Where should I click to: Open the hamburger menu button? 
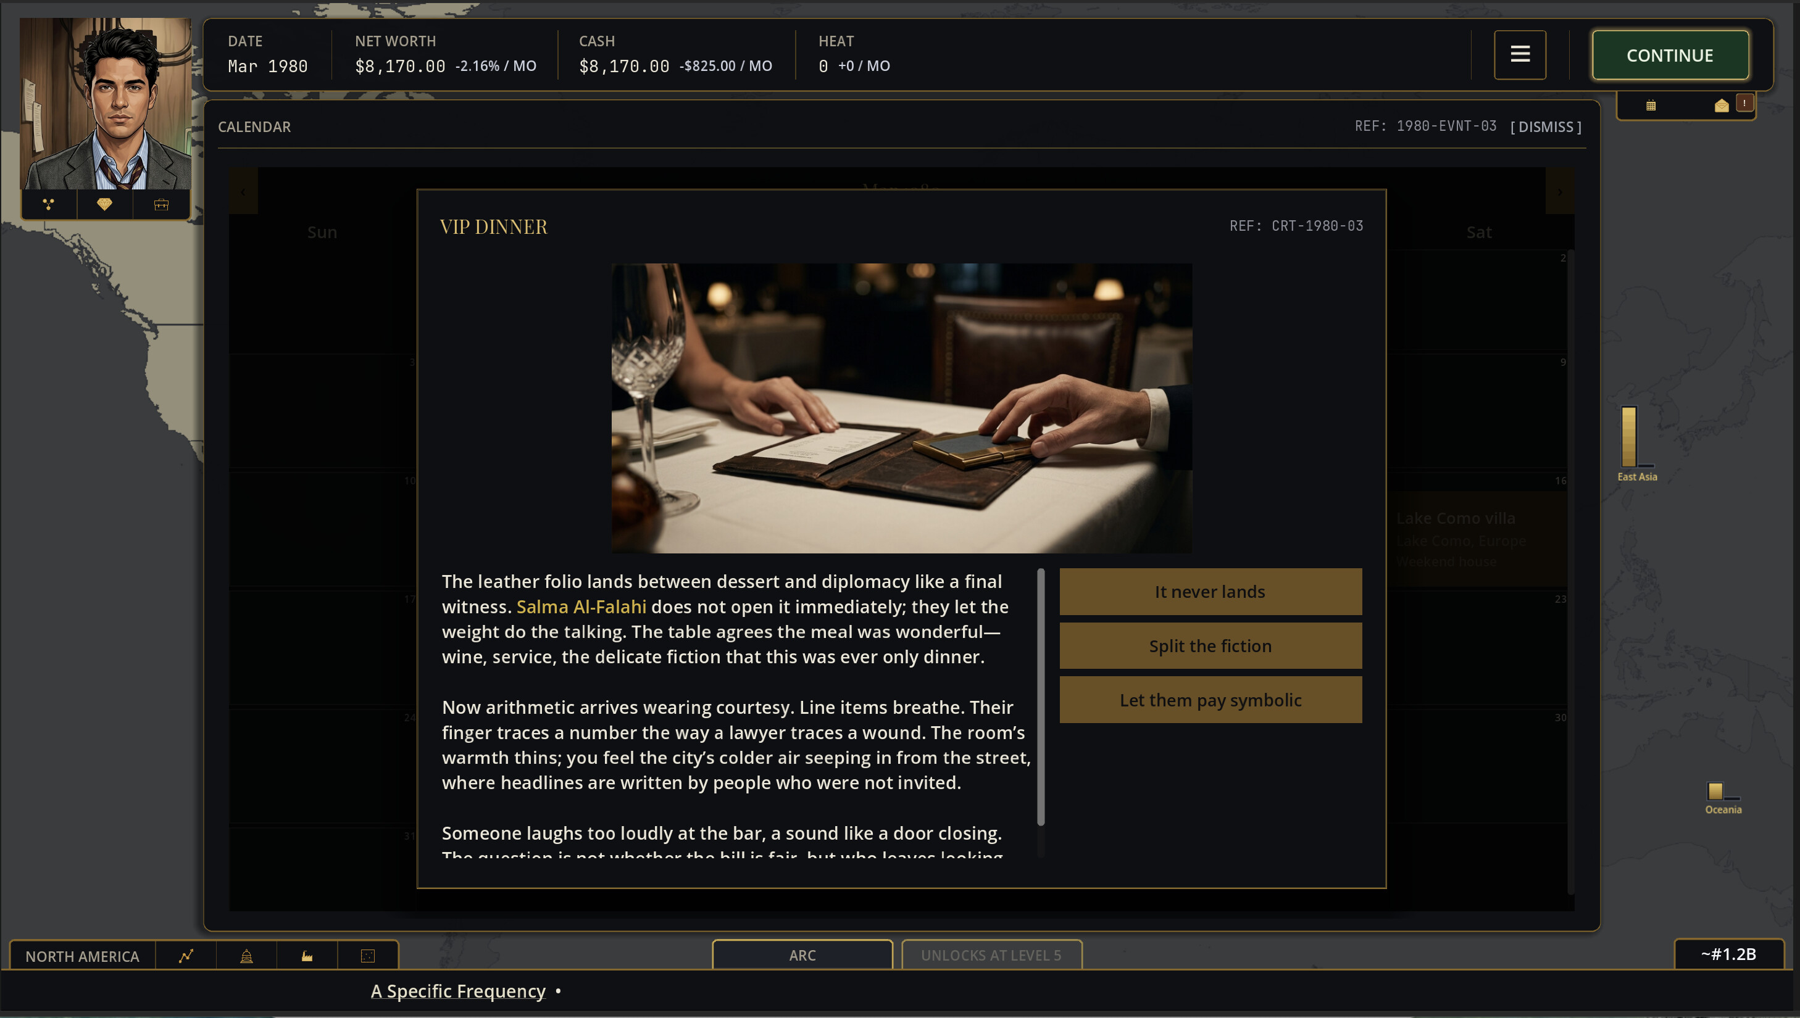tap(1520, 54)
